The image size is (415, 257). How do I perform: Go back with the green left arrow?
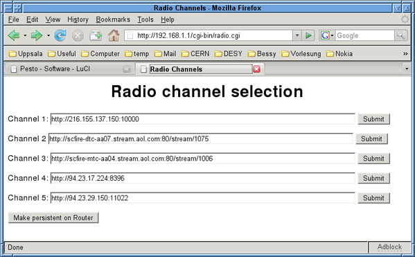pos(14,35)
